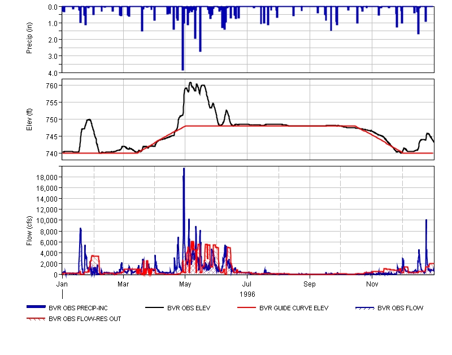Select the red hatched FLOW-RES OUT legend swatch
The height and width of the screenshot is (355, 452).
tap(36, 319)
